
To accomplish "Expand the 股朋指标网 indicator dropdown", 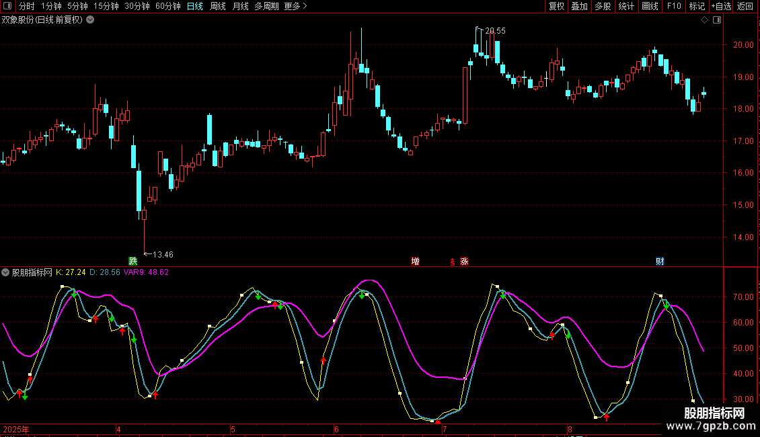I will 6,272.
